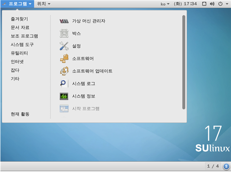Select the 기타 category

(15, 79)
